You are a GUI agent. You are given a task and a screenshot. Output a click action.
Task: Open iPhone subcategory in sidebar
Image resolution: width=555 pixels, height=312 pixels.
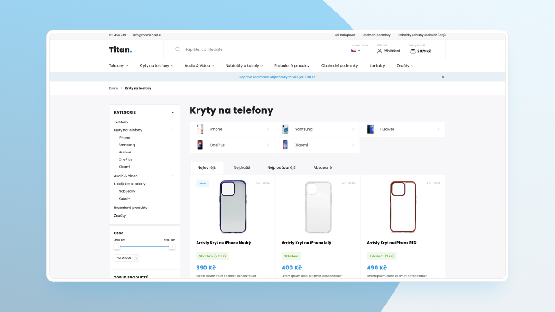pyautogui.click(x=124, y=138)
